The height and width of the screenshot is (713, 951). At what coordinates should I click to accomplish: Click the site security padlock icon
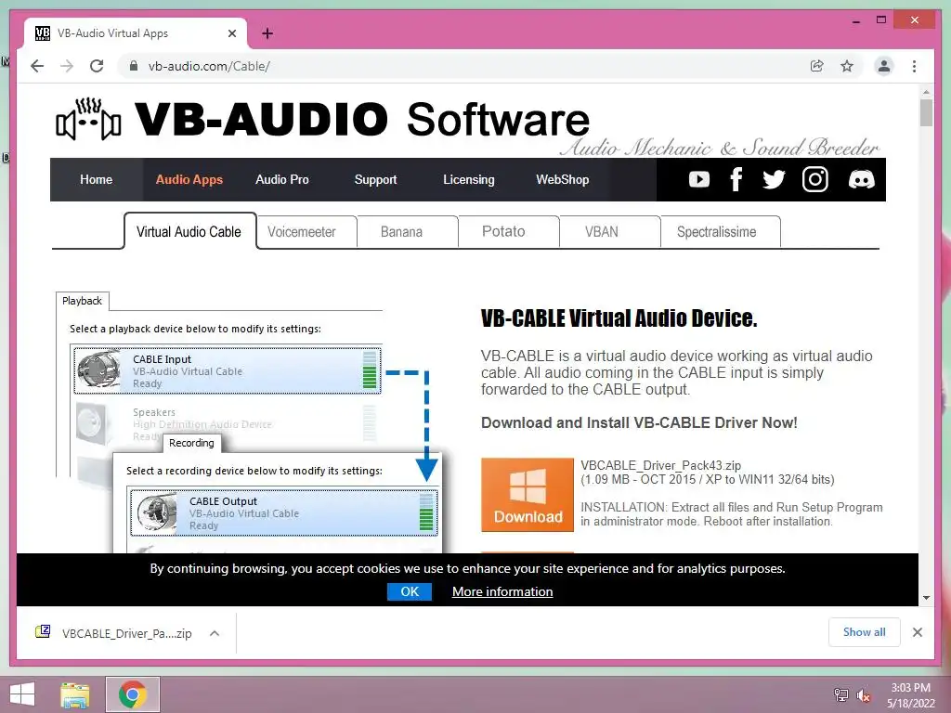click(x=134, y=66)
